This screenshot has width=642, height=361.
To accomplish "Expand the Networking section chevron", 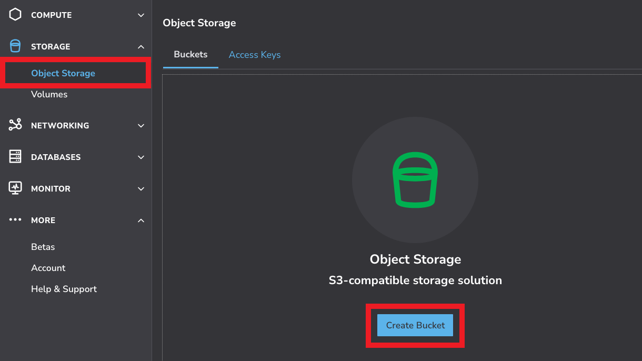I will [x=141, y=126].
